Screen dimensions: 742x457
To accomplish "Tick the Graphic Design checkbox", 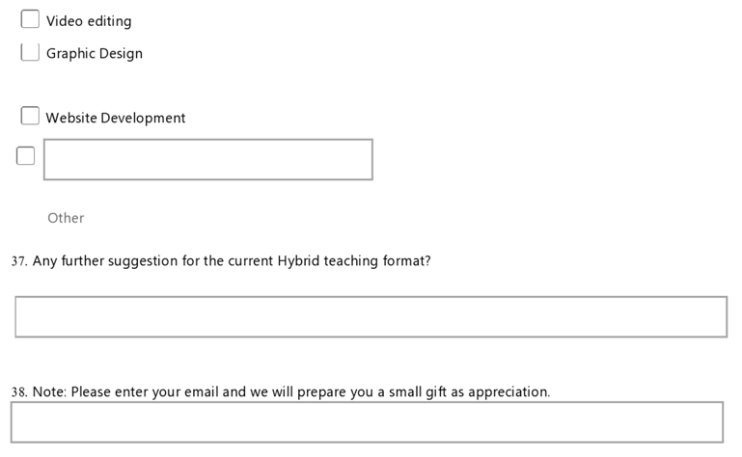I will tap(30, 52).
